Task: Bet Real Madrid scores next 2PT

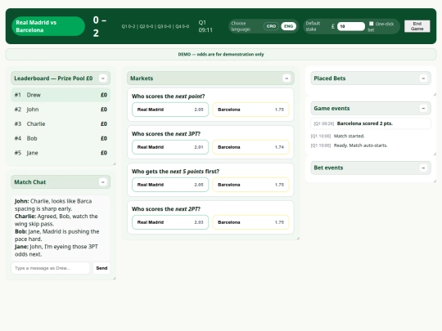Action: [x=170, y=222]
